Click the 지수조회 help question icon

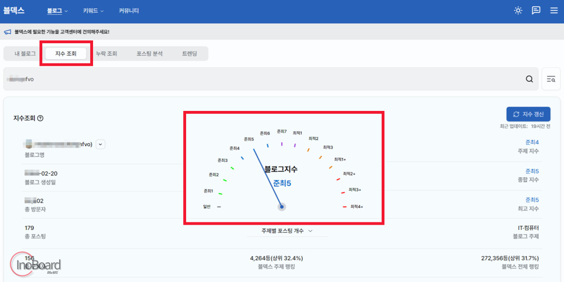[x=40, y=118]
